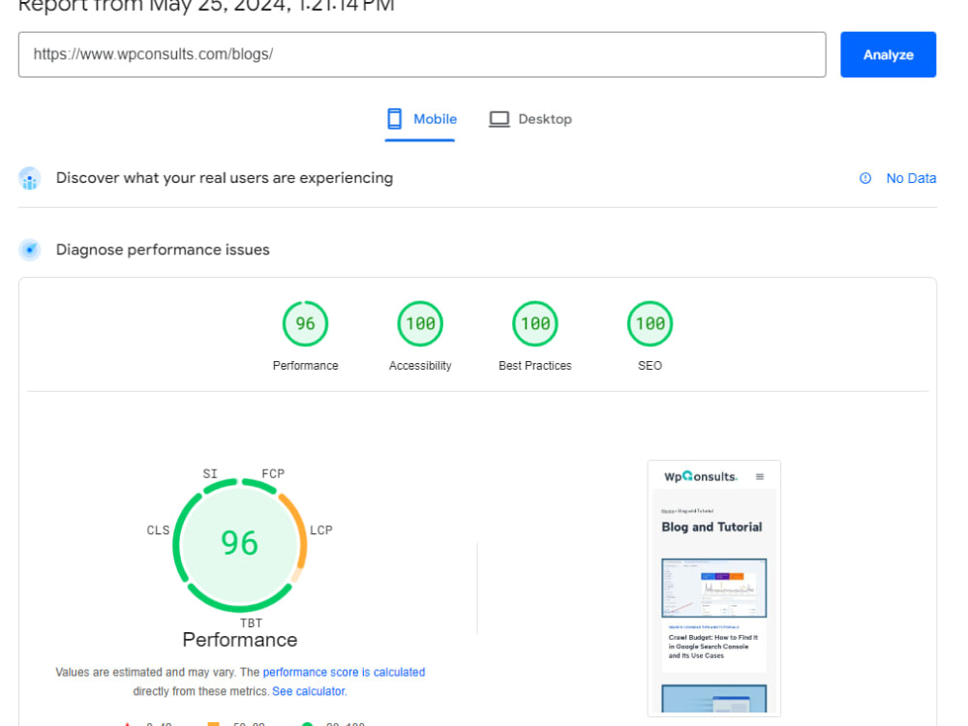Select the Best Practices 100 score gauge

coord(534,323)
